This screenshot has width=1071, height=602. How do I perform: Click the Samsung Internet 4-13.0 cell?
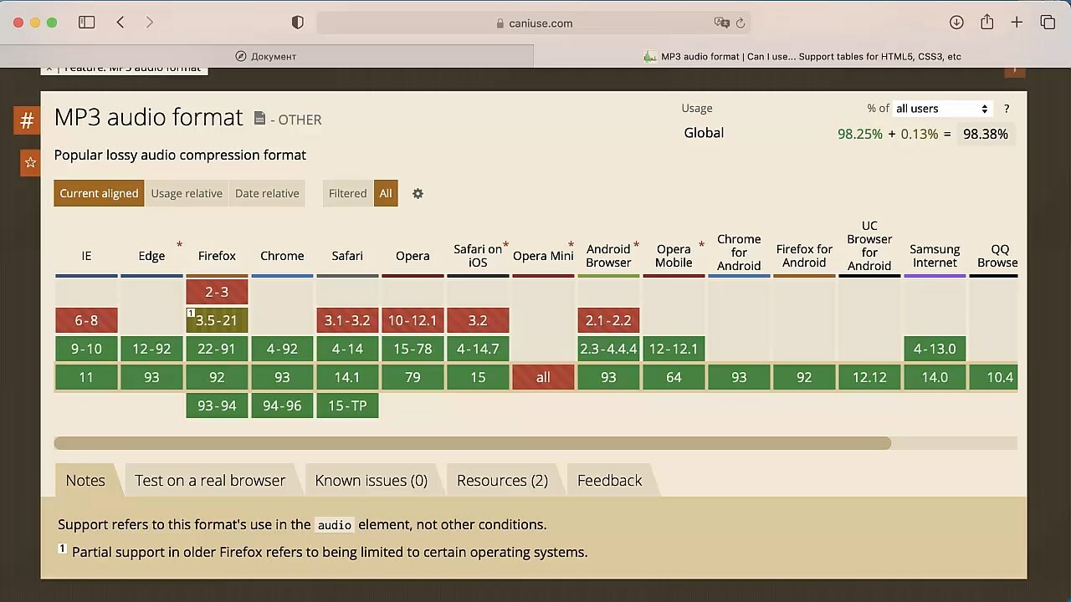(x=935, y=349)
